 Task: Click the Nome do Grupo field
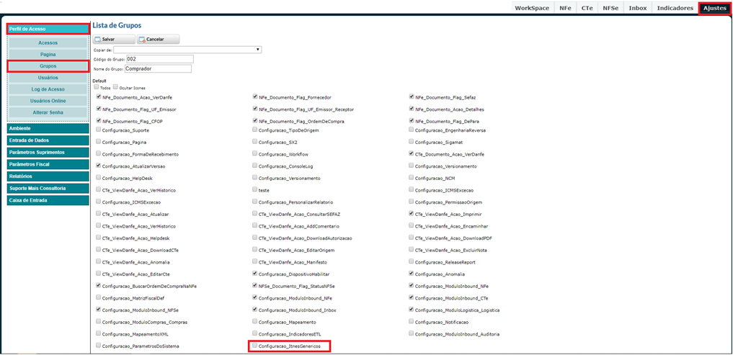[157, 69]
